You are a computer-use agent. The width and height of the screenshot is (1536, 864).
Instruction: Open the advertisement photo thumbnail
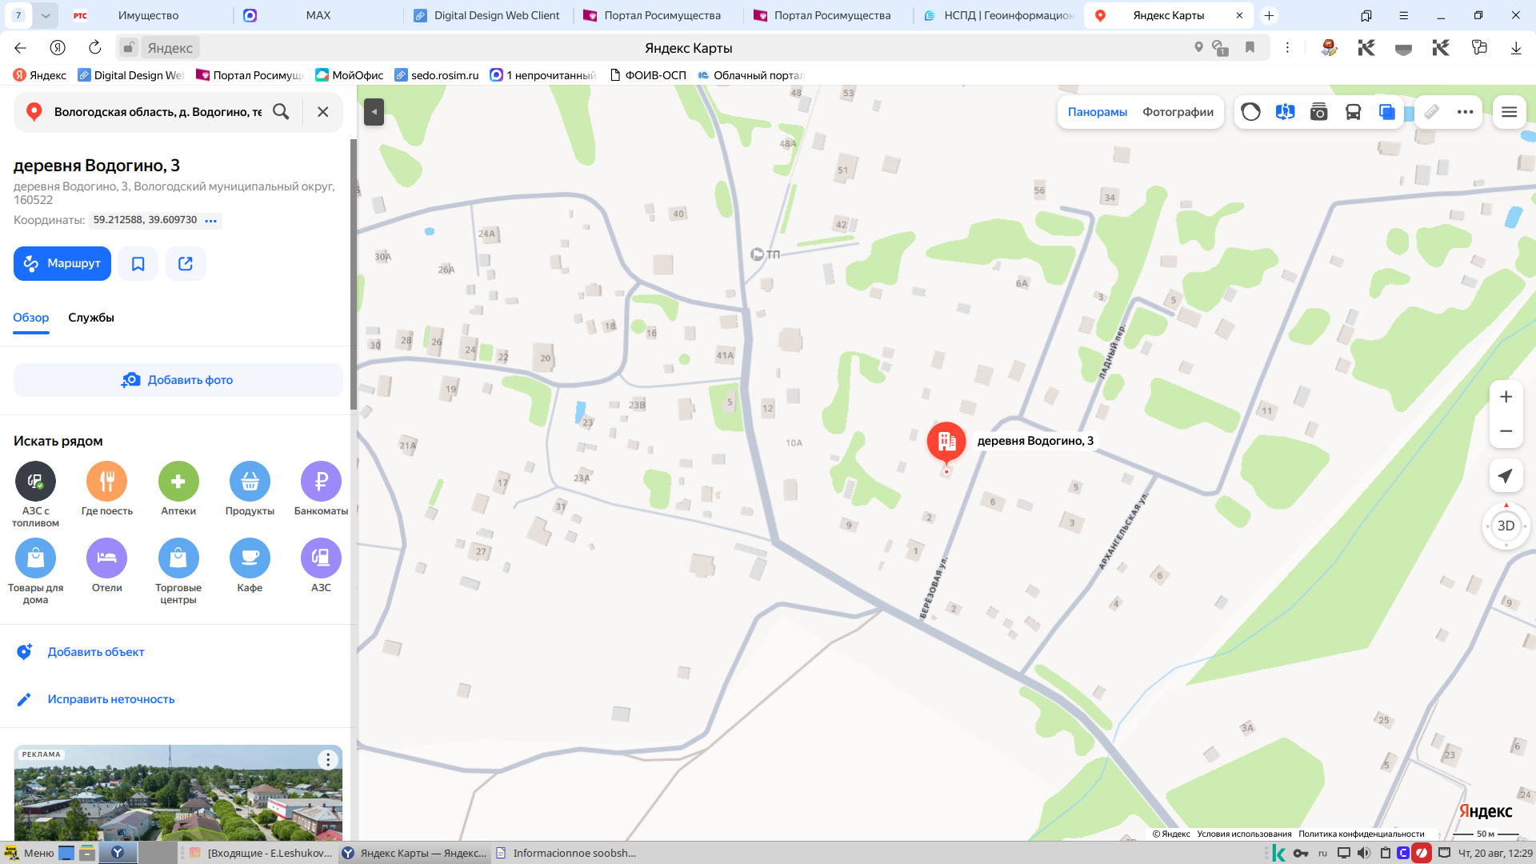coord(178,793)
